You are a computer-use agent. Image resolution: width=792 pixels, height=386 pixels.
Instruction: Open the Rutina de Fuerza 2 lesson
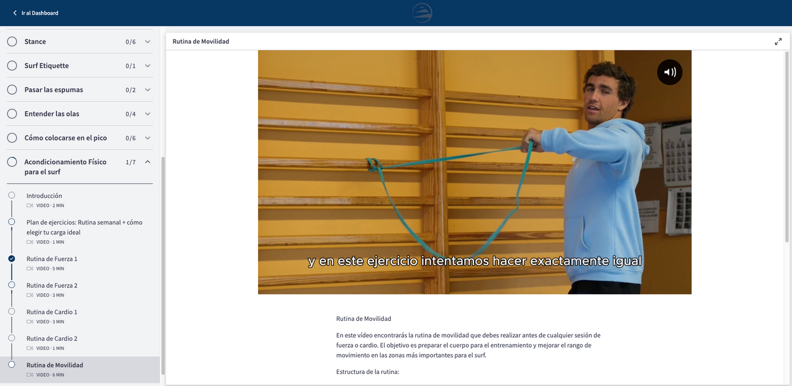click(x=52, y=286)
